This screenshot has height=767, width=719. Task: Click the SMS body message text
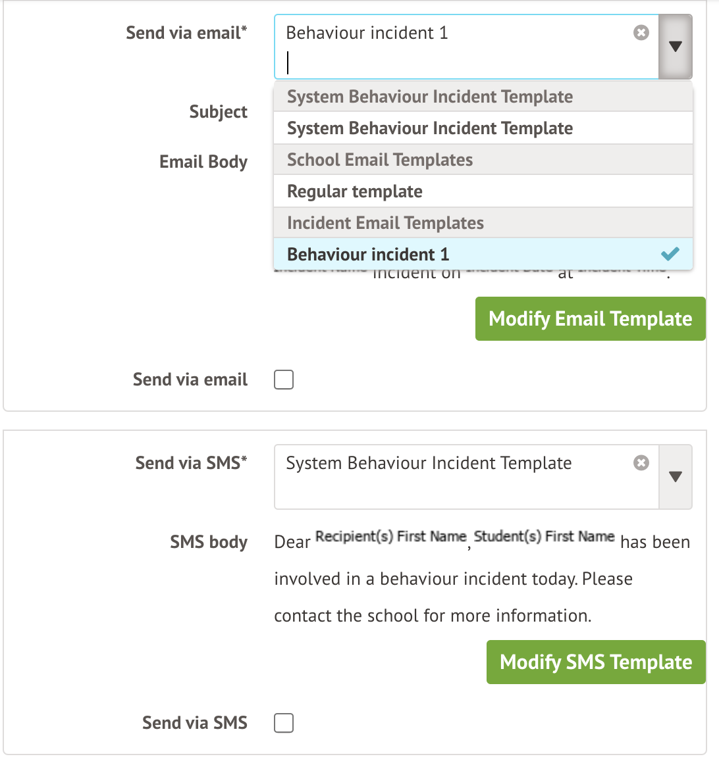[453, 580]
